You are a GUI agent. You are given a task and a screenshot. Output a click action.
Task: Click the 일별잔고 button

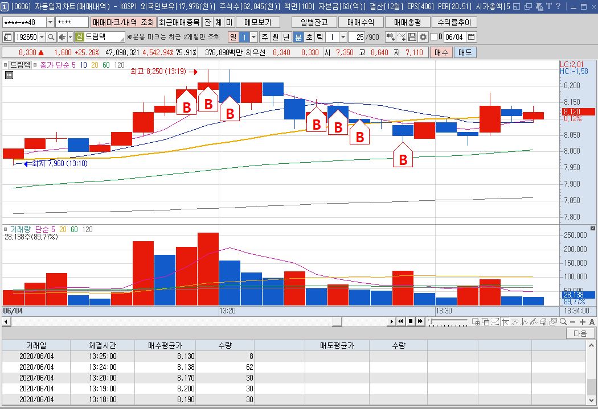314,22
